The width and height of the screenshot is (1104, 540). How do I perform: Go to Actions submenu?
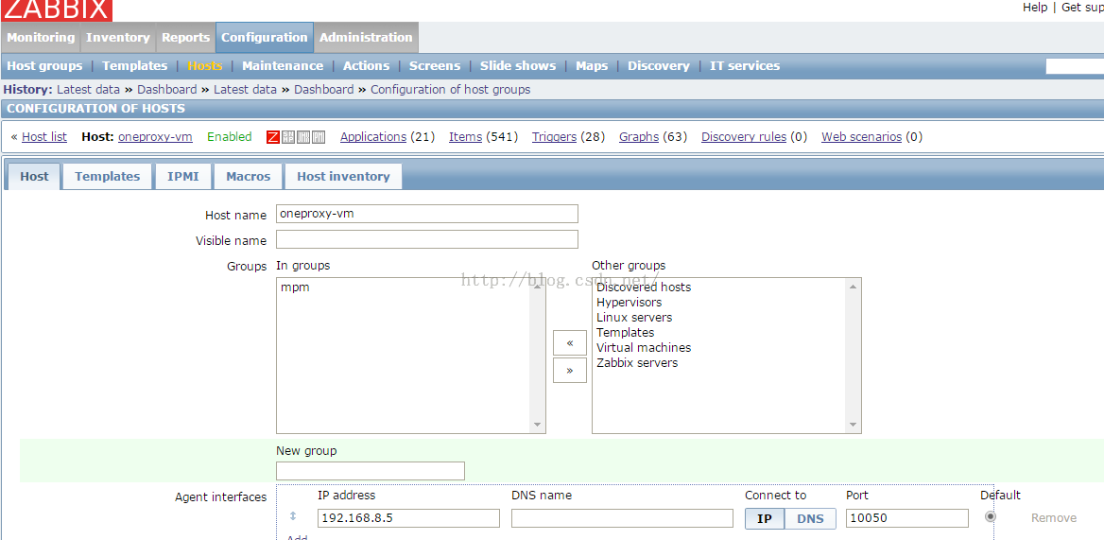tap(366, 65)
